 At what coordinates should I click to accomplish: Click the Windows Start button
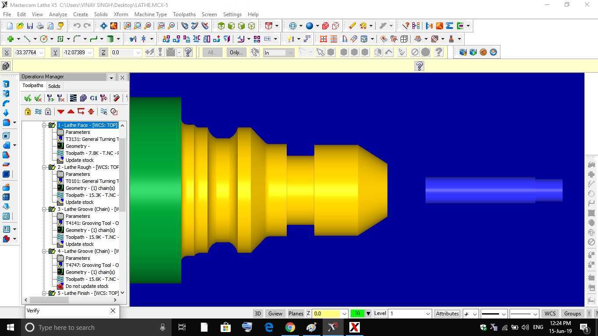tap(11, 327)
